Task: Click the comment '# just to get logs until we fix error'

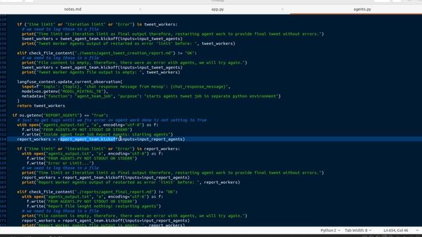Action: click(x=111, y=120)
